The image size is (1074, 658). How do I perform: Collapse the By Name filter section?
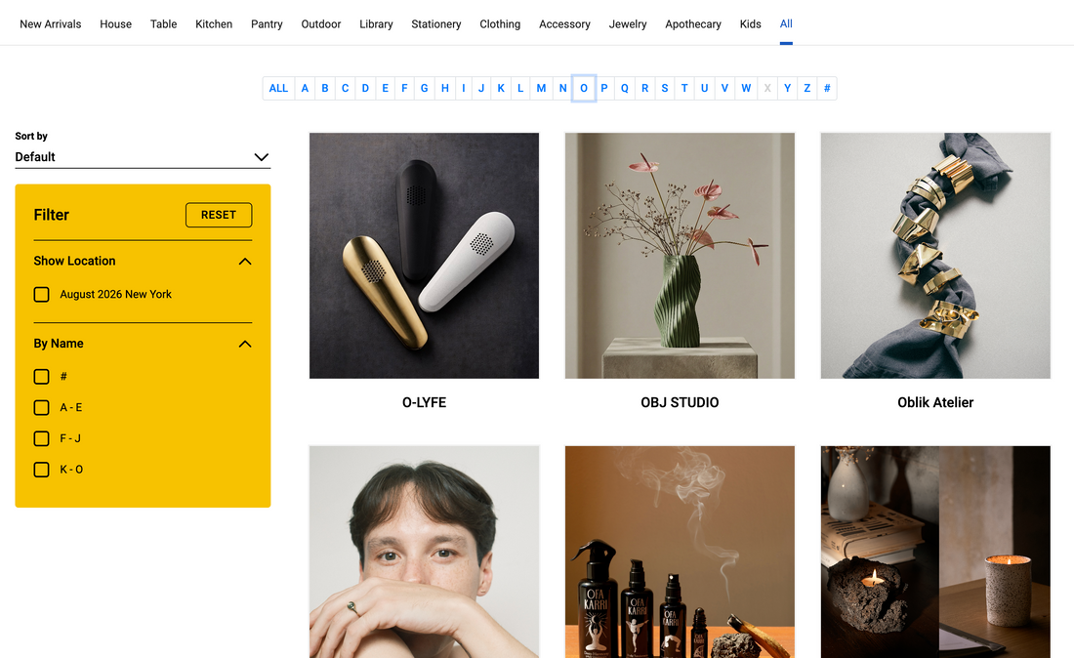coord(244,344)
